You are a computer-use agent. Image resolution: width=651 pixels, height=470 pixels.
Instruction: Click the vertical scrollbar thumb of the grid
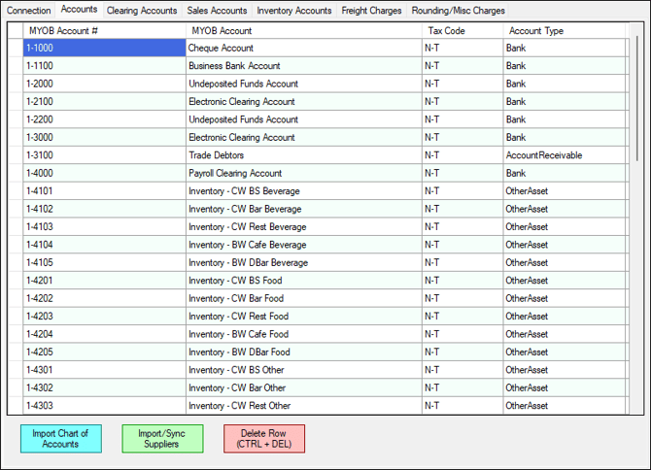point(636,99)
